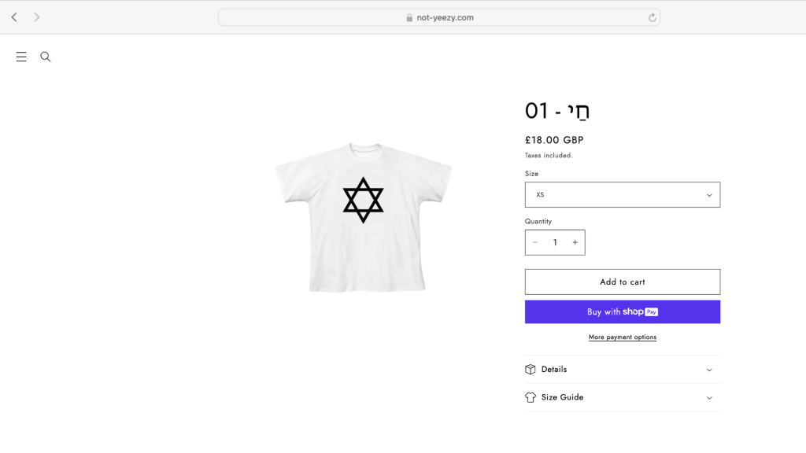Image resolution: width=806 pixels, height=453 pixels.
Task: Expand the Size Guide section chevron
Action: (709, 398)
